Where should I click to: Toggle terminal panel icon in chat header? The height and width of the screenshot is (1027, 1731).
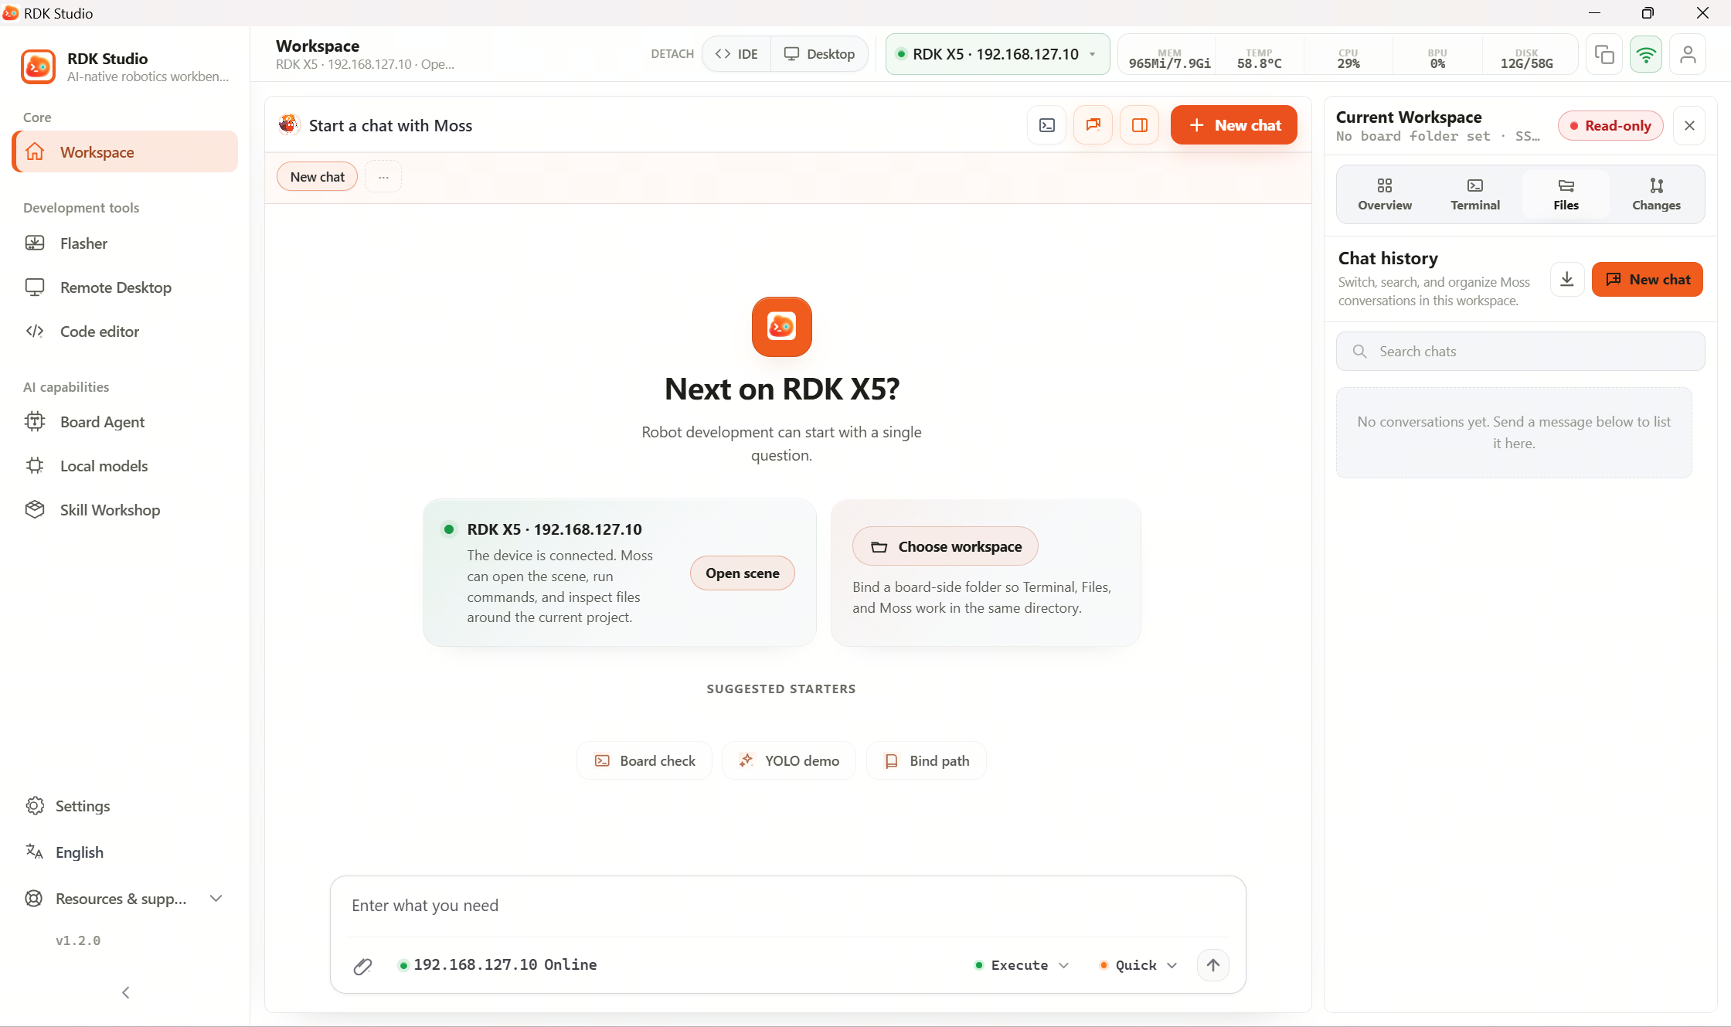(1047, 125)
